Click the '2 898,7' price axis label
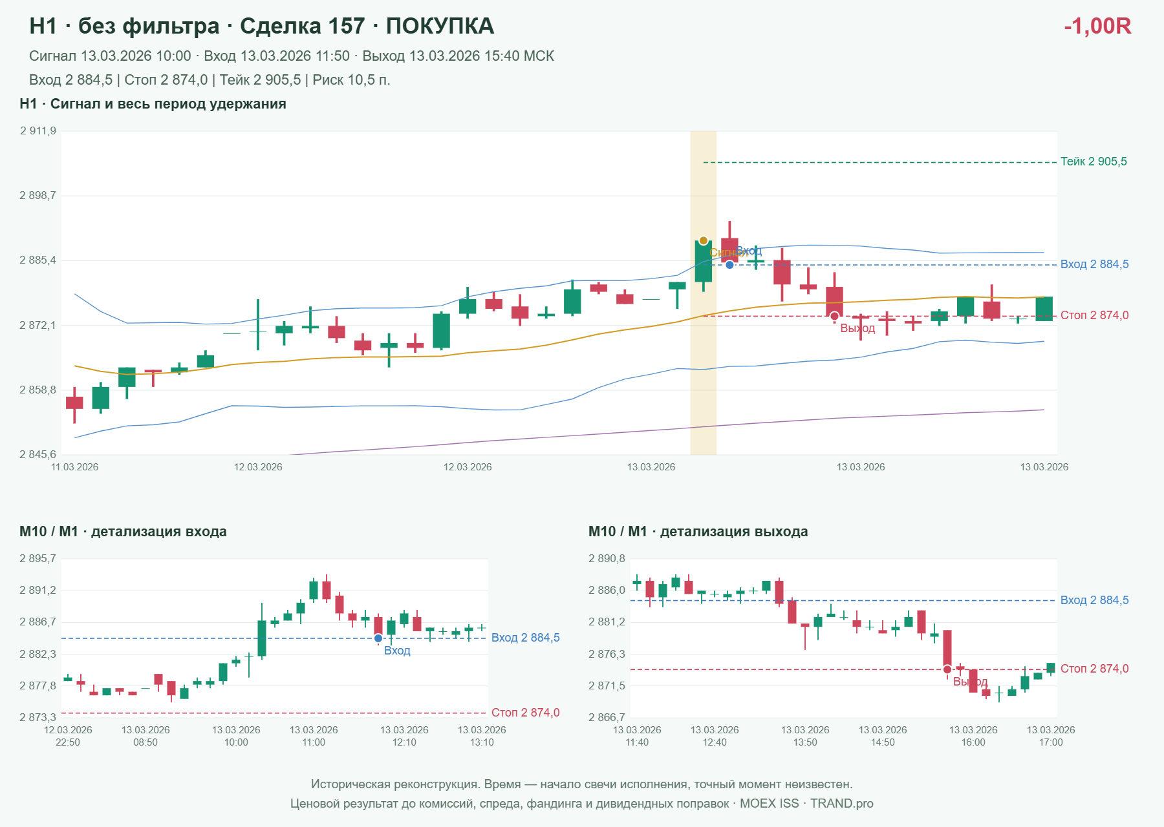 pos(38,195)
